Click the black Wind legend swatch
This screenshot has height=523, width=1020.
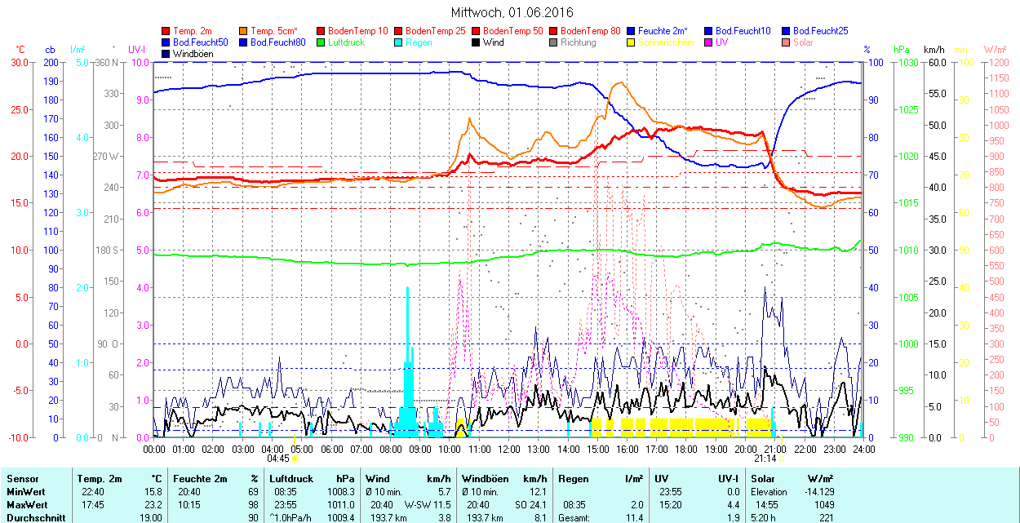(x=476, y=42)
